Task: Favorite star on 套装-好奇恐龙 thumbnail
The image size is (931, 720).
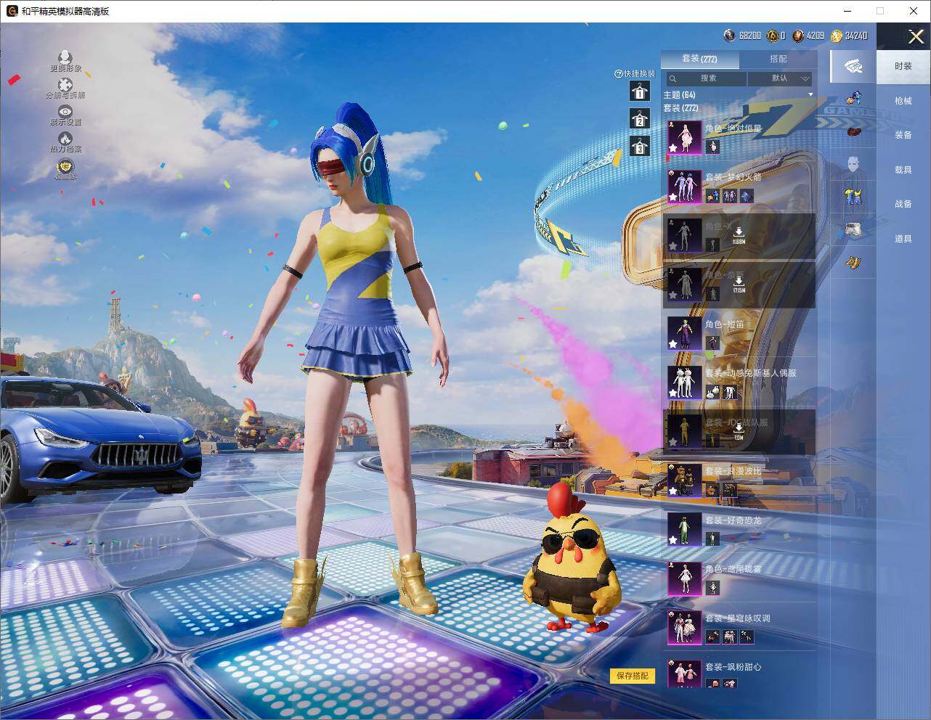Action: point(673,541)
